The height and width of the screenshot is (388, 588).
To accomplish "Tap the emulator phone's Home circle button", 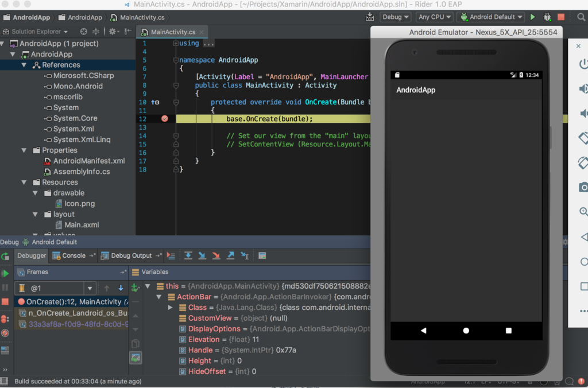I will [x=466, y=330].
